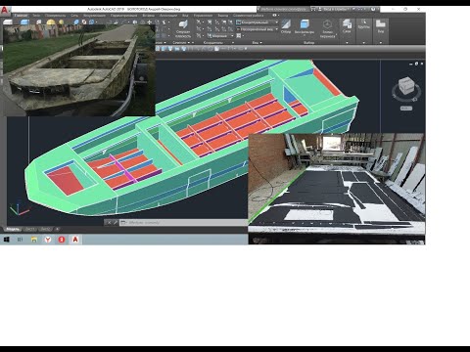Screen dimensions: 470x352
Task: Open the Solid (Тело) ribbon tab
Action: point(36,16)
